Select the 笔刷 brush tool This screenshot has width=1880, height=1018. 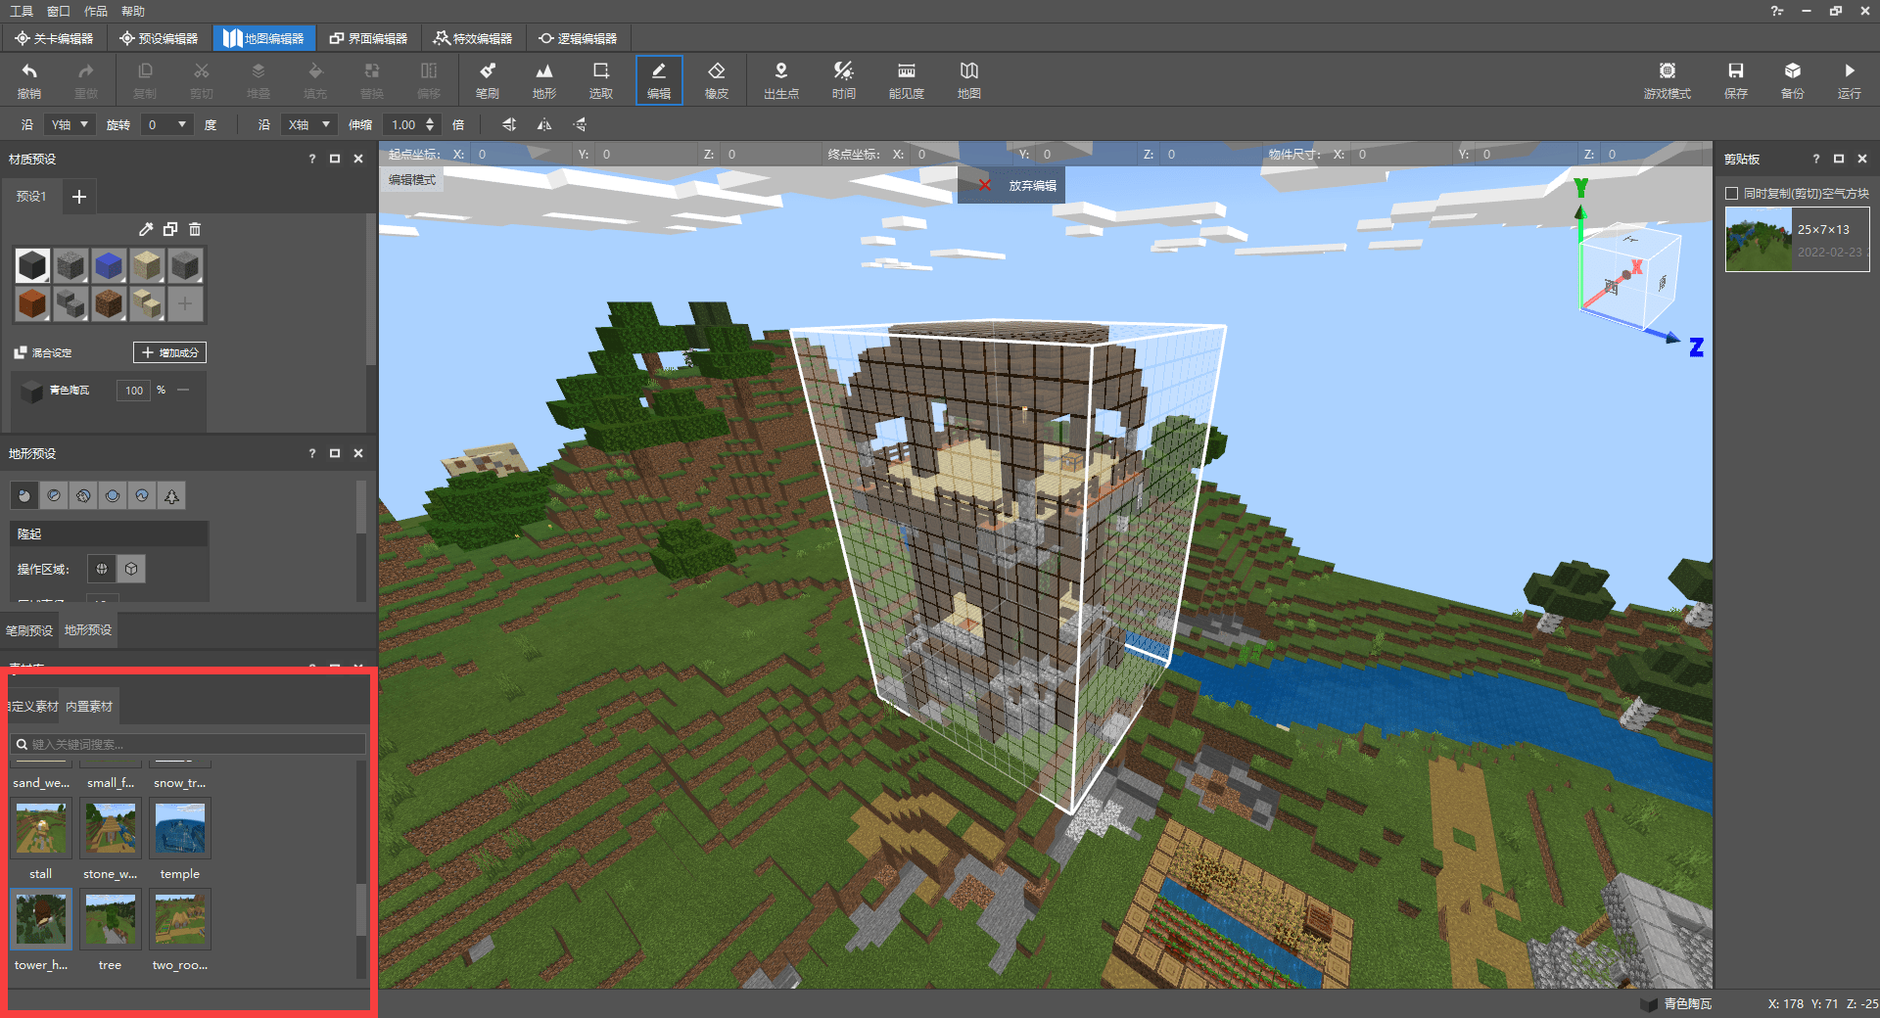pyautogui.click(x=488, y=79)
